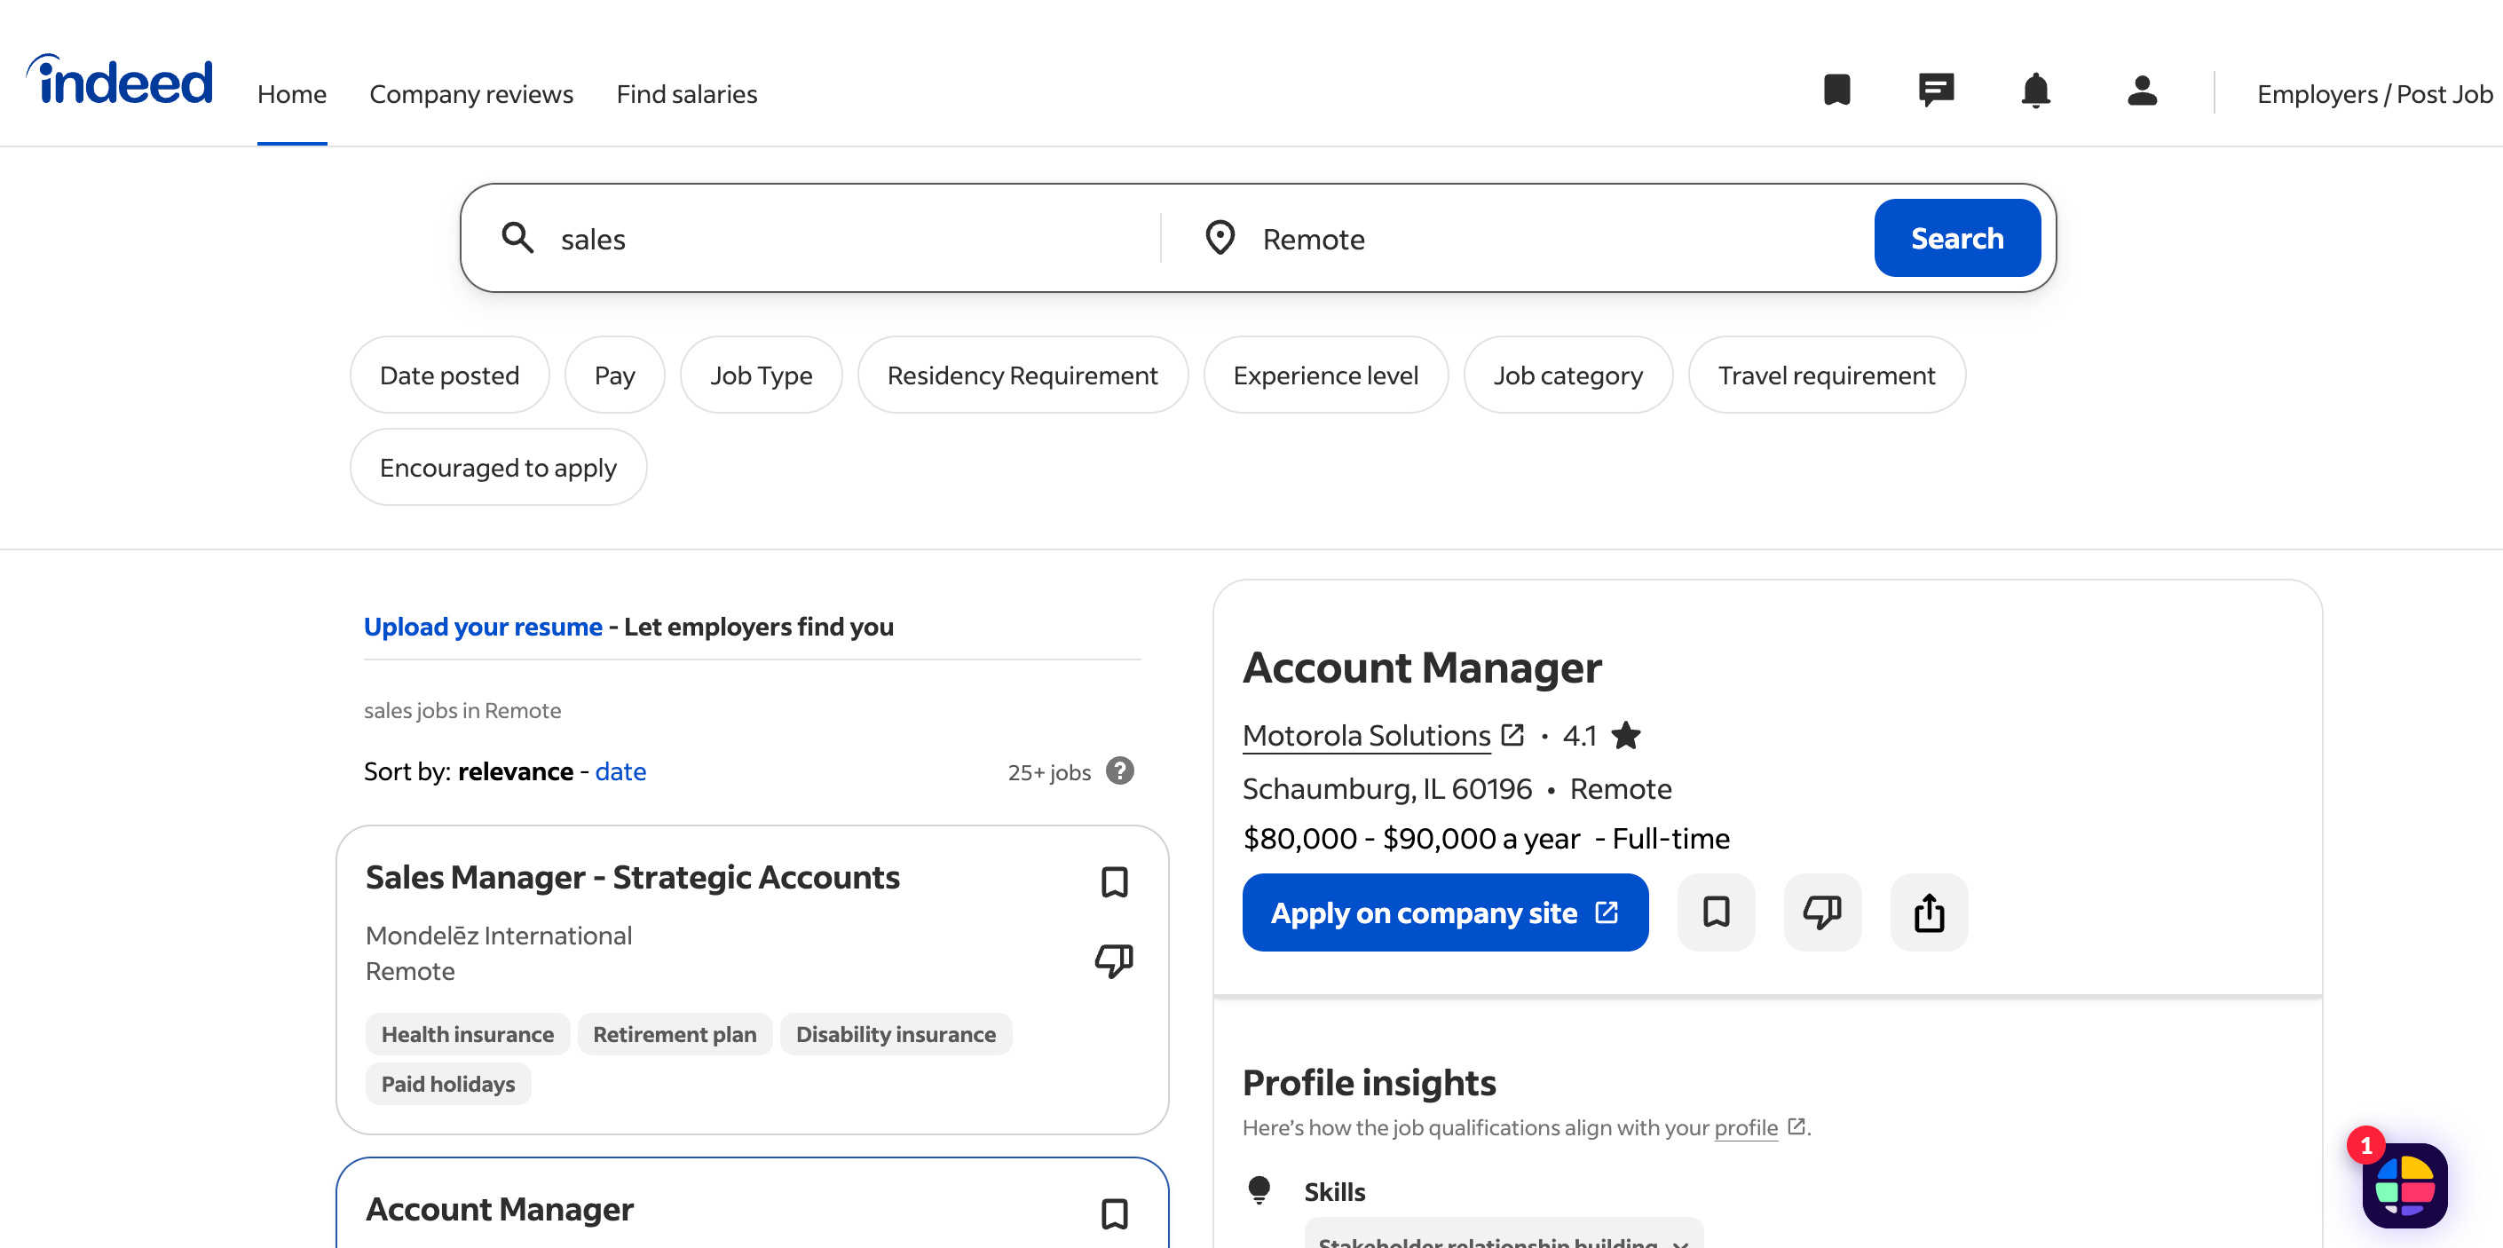2503x1248 pixels.
Task: Click the help icon beside 25+ jobs
Action: tap(1119, 770)
